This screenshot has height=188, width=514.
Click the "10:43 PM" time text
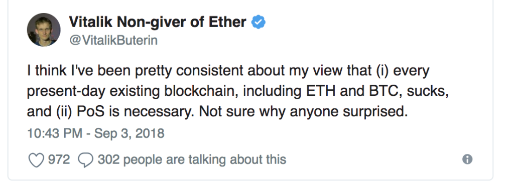click(54, 133)
